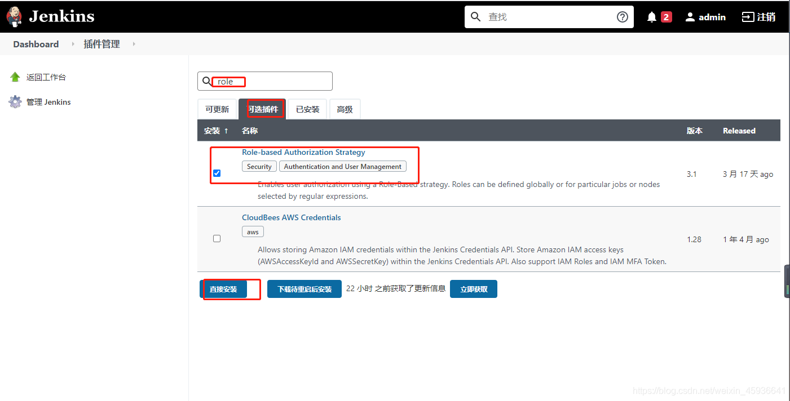The height and width of the screenshot is (401, 790).
Task: Open 返回工作台 sidebar link
Action: point(46,77)
